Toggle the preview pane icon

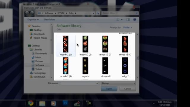tap(128, 20)
